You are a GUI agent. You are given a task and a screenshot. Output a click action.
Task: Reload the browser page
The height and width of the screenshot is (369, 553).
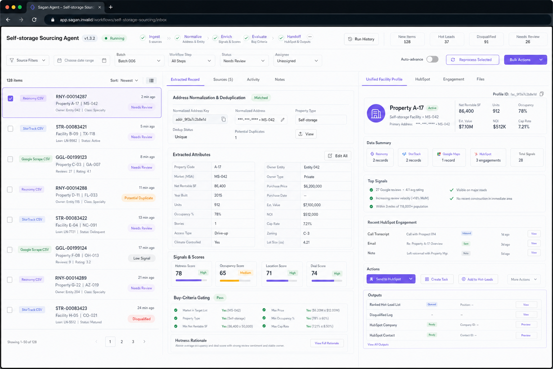[x=34, y=20]
